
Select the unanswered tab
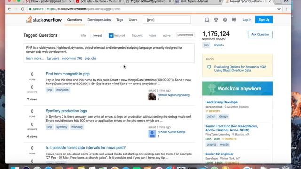pyautogui.click(x=185, y=35)
